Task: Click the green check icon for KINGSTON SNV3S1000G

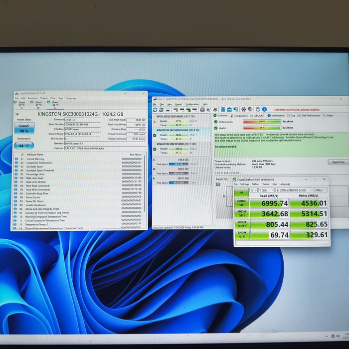Action: tap(155, 149)
